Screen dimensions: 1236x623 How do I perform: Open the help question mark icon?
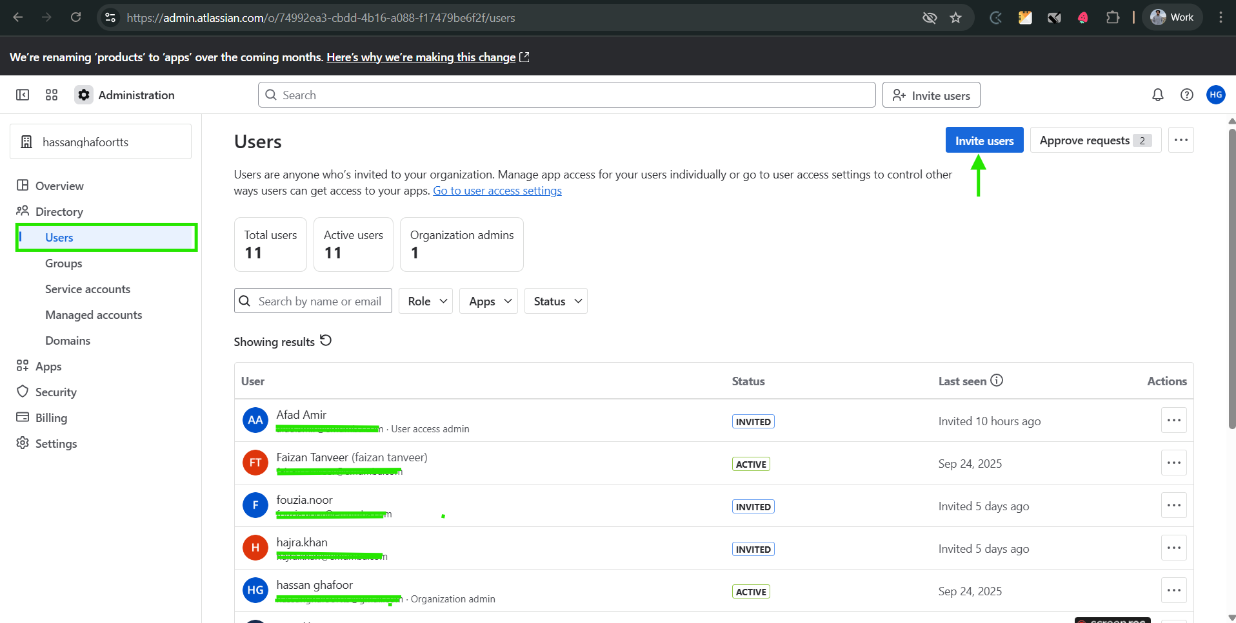click(1187, 94)
